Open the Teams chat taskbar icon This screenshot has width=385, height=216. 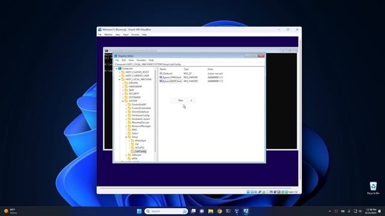click(x=202, y=211)
